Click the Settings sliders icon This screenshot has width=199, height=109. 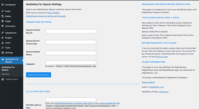point(2,53)
